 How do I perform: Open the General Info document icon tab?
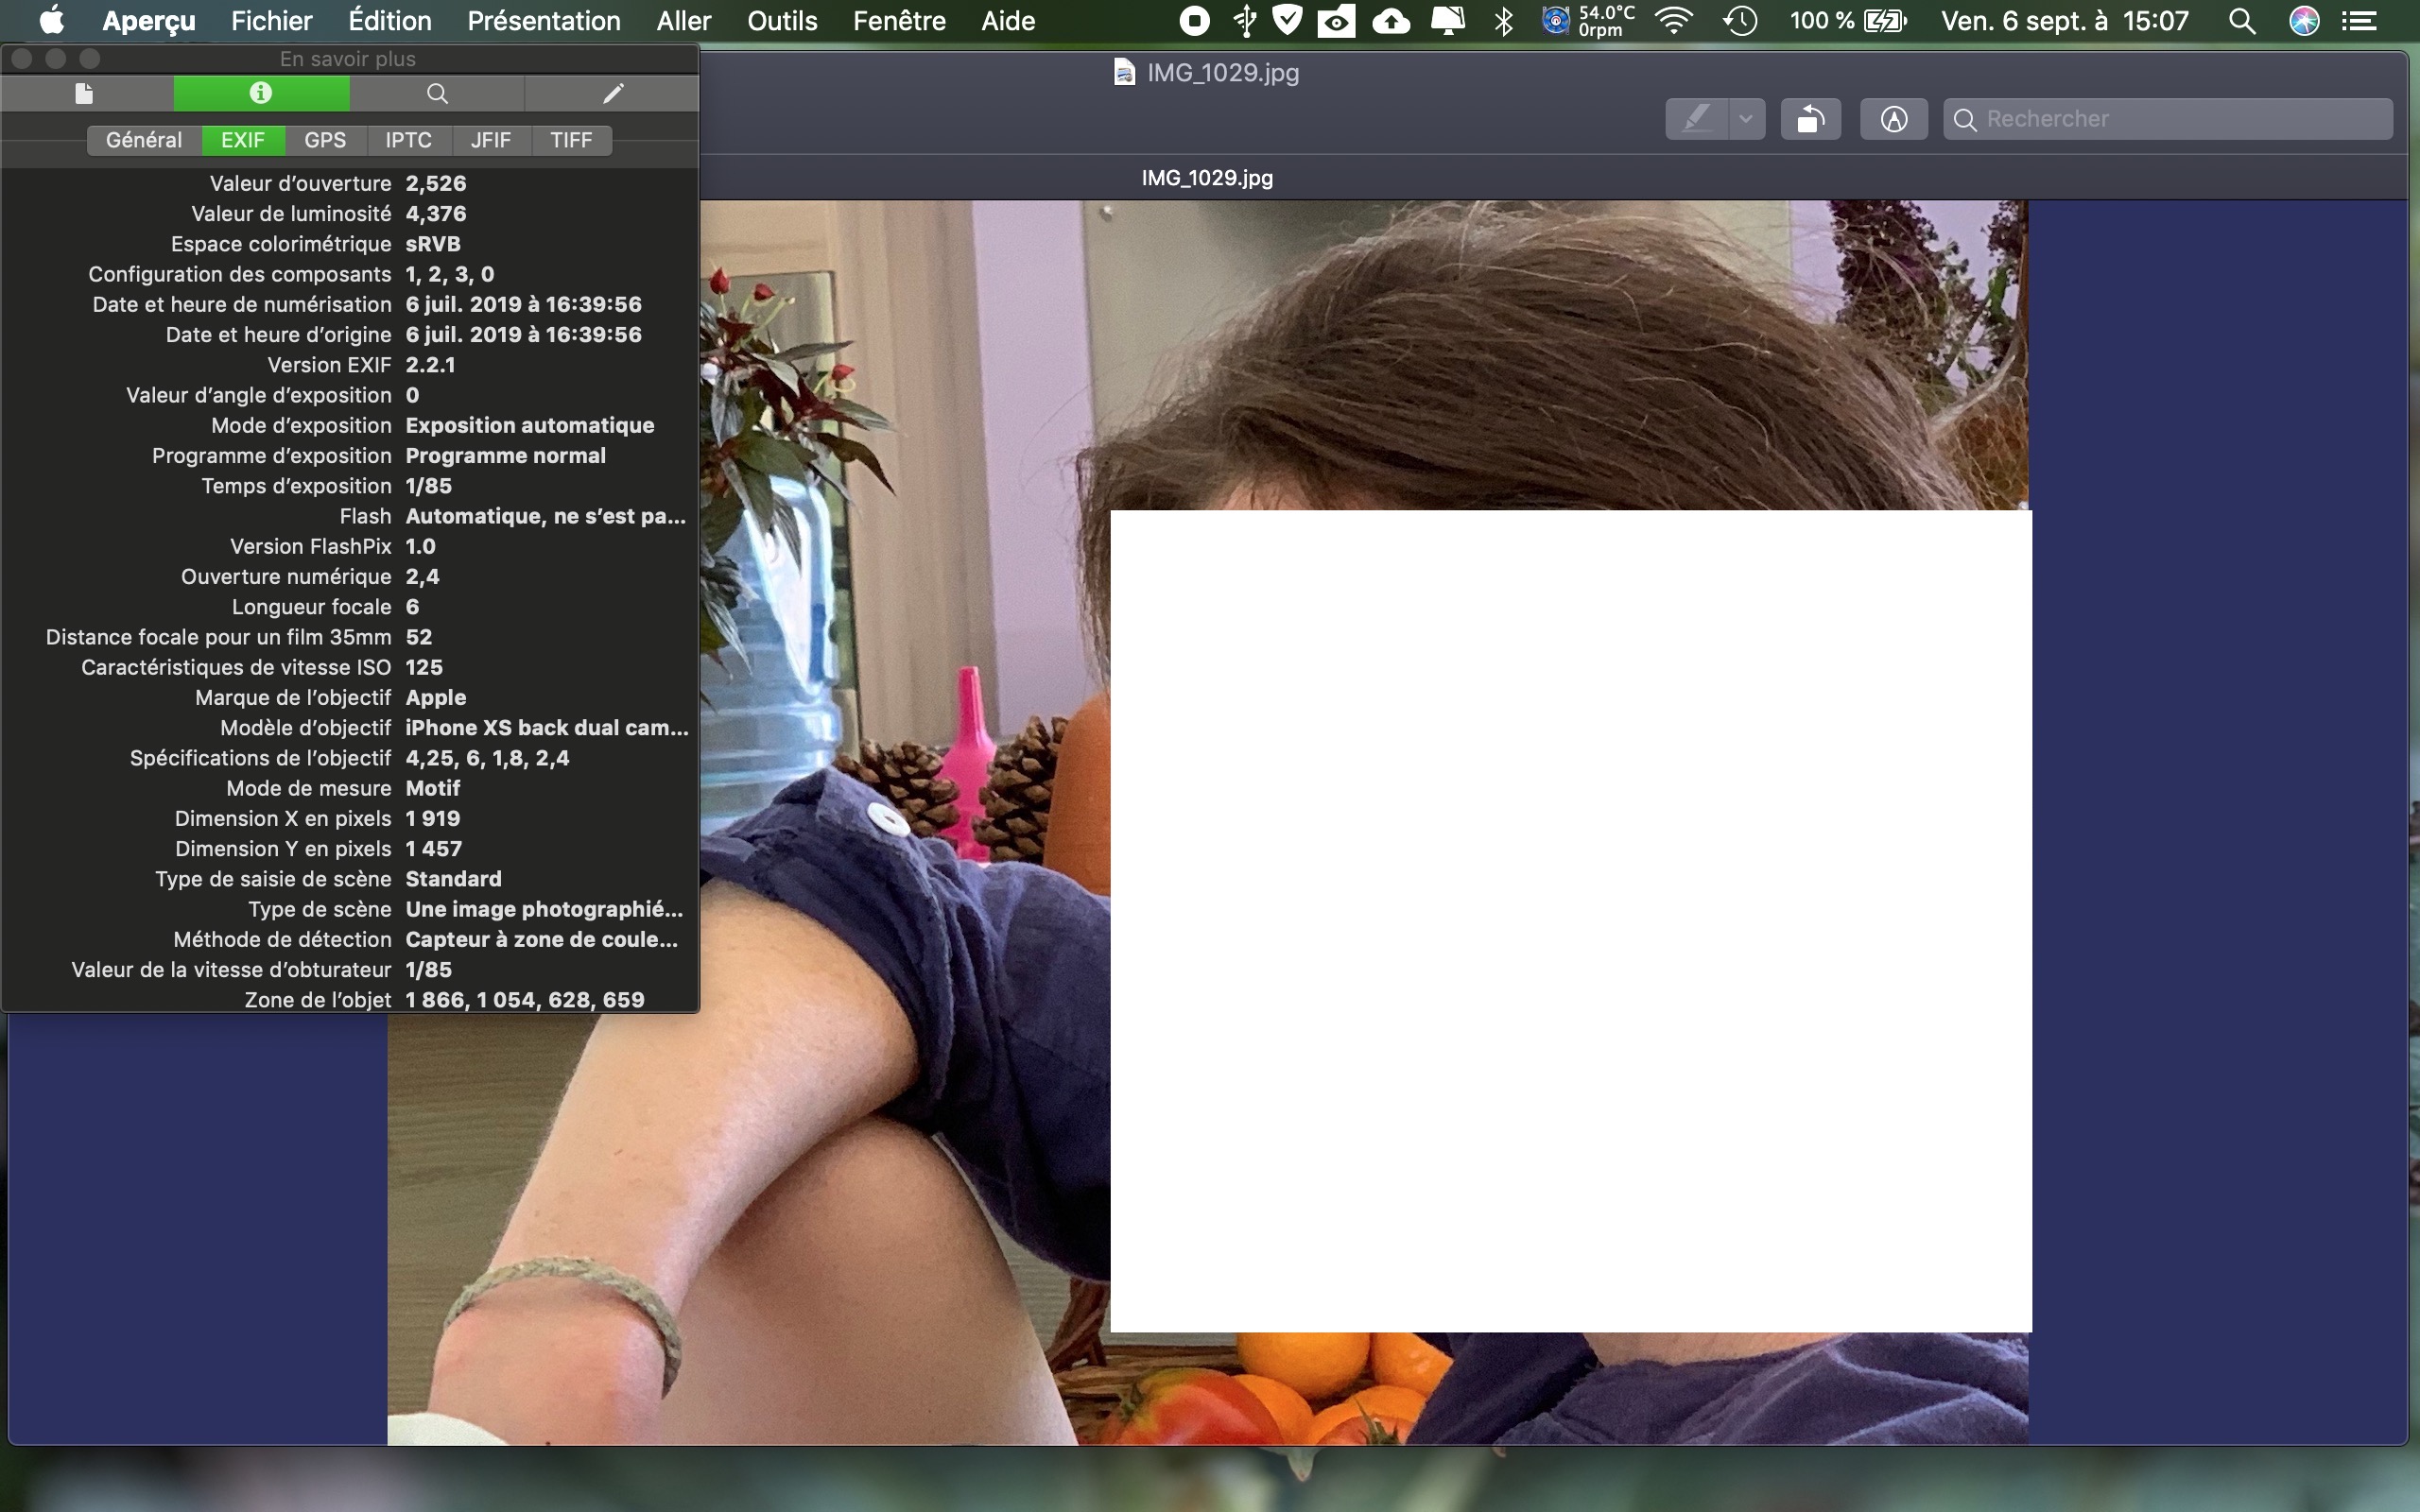pos(85,93)
